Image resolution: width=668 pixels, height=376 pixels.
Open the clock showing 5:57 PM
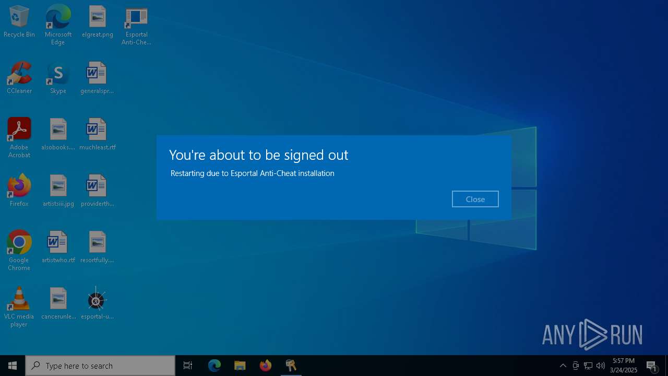[x=624, y=366]
